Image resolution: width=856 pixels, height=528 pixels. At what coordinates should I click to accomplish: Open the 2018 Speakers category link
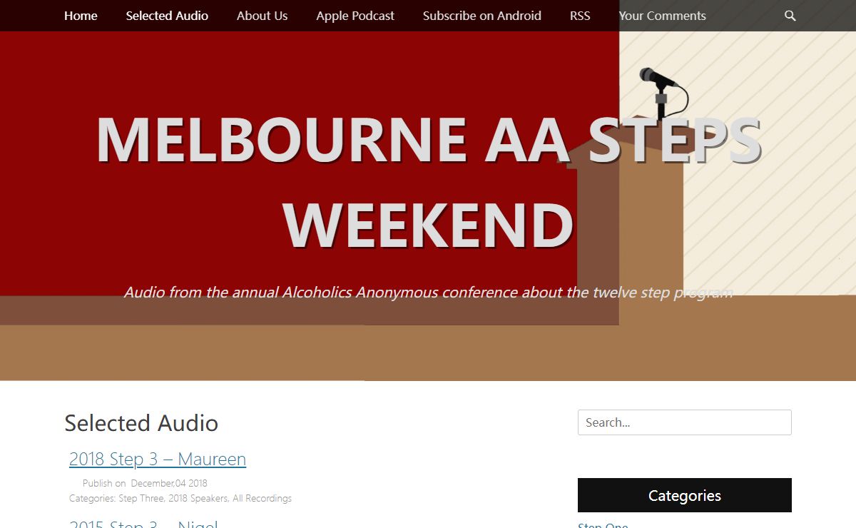(198, 498)
